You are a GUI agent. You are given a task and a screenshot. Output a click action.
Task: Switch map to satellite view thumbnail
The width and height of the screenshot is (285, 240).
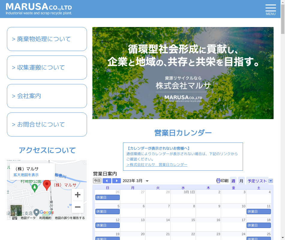16,211
